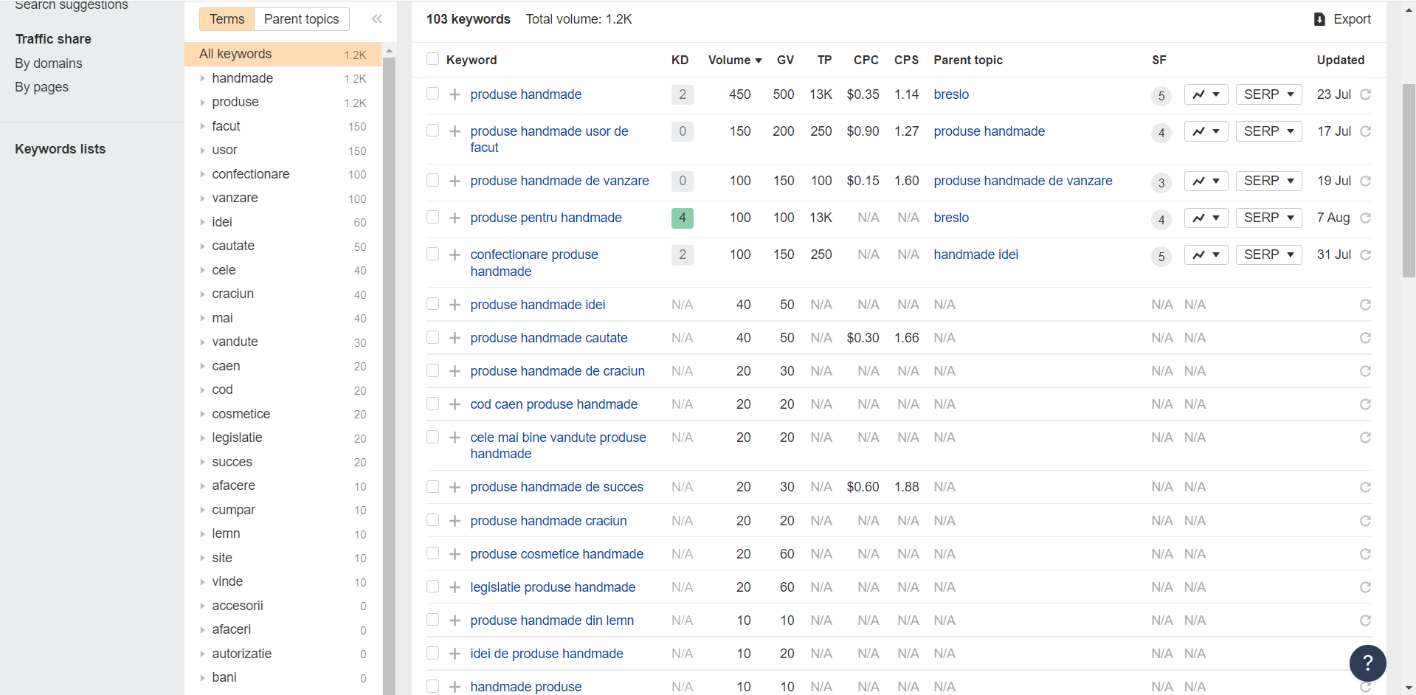Add 'produse handmade usor de facut' via plus
Screen dimensions: 1416x695
coord(455,131)
